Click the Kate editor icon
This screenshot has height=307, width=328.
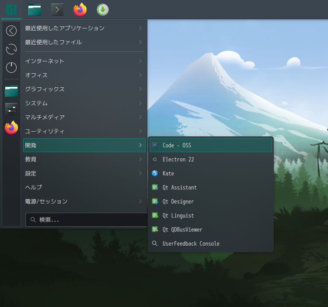click(155, 173)
